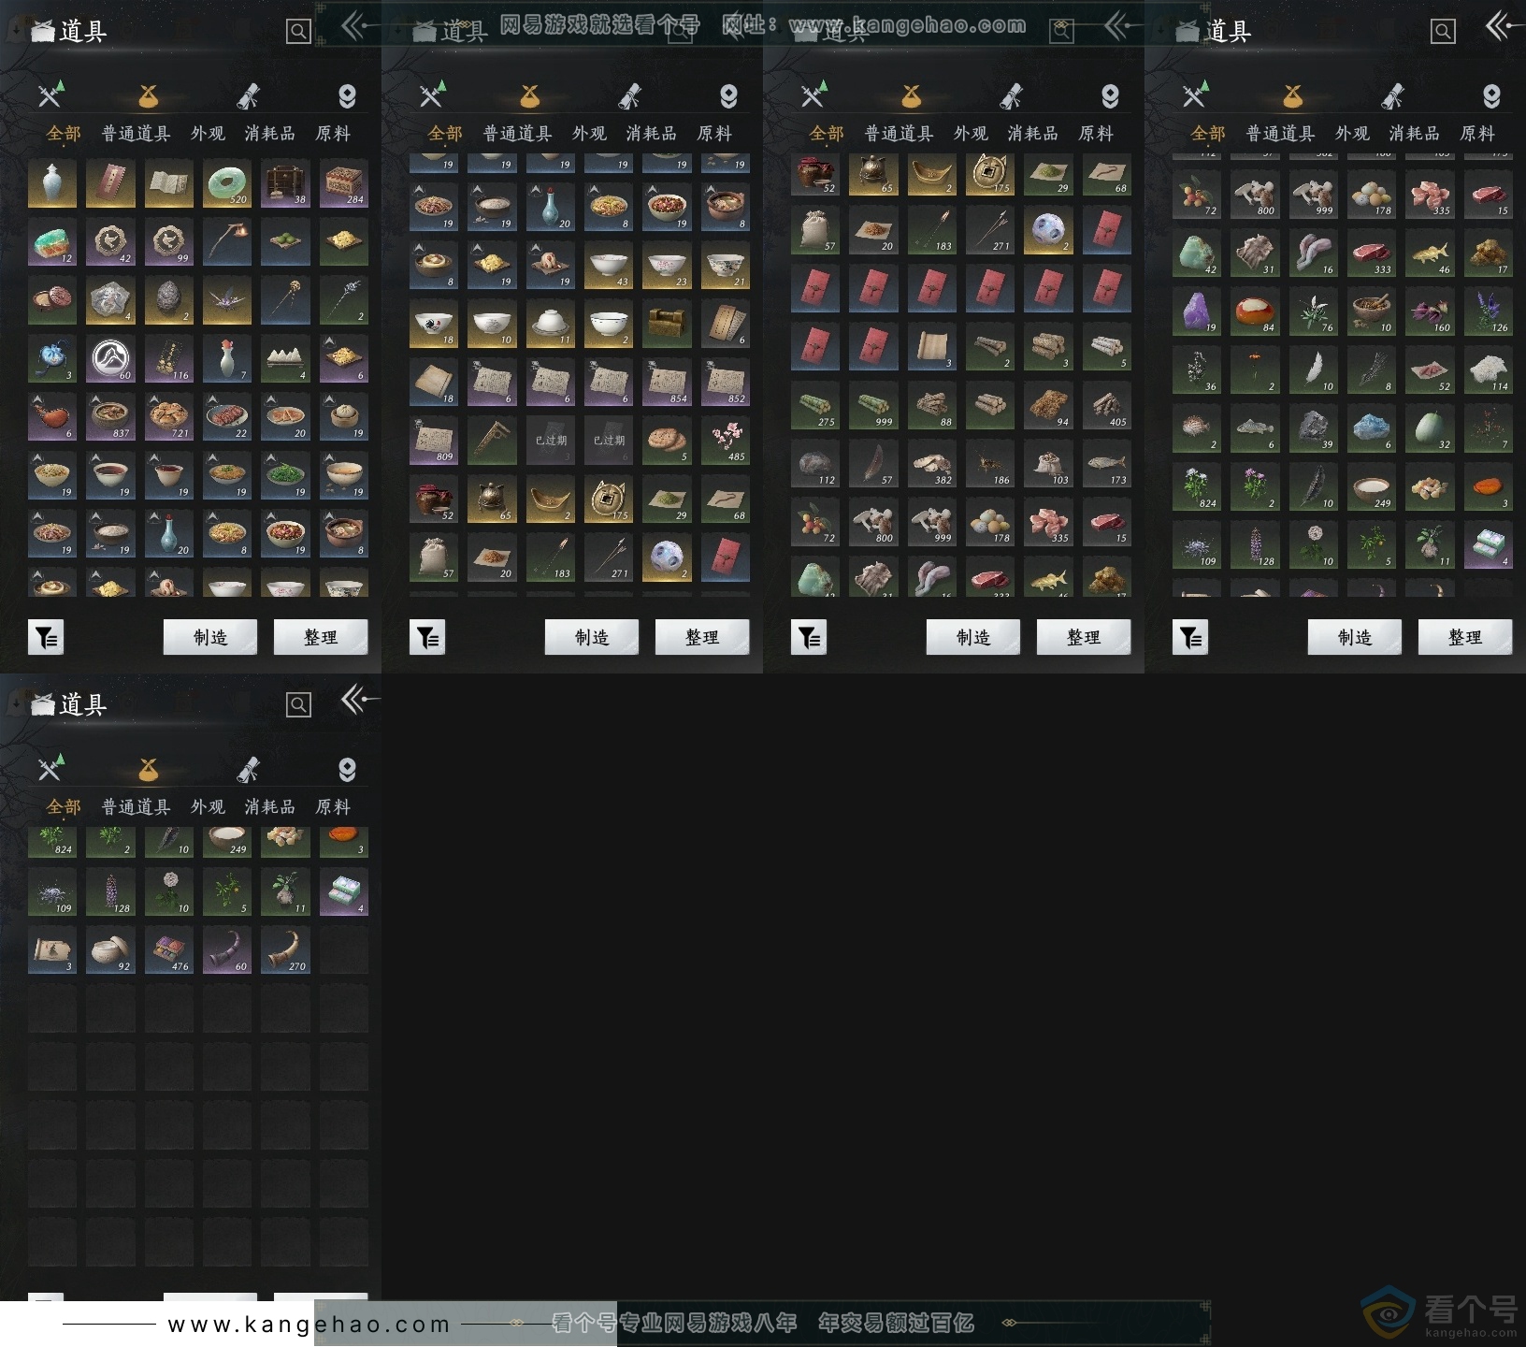Select the pink blossom branch item with count 485
The image size is (1526, 1347).
tap(726, 441)
